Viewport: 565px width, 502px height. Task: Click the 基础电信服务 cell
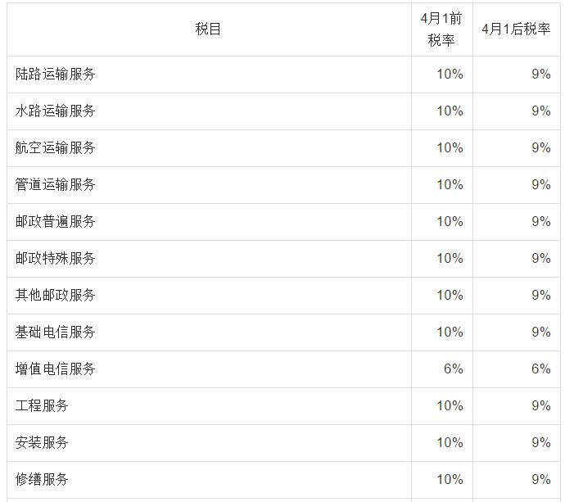coord(56,332)
